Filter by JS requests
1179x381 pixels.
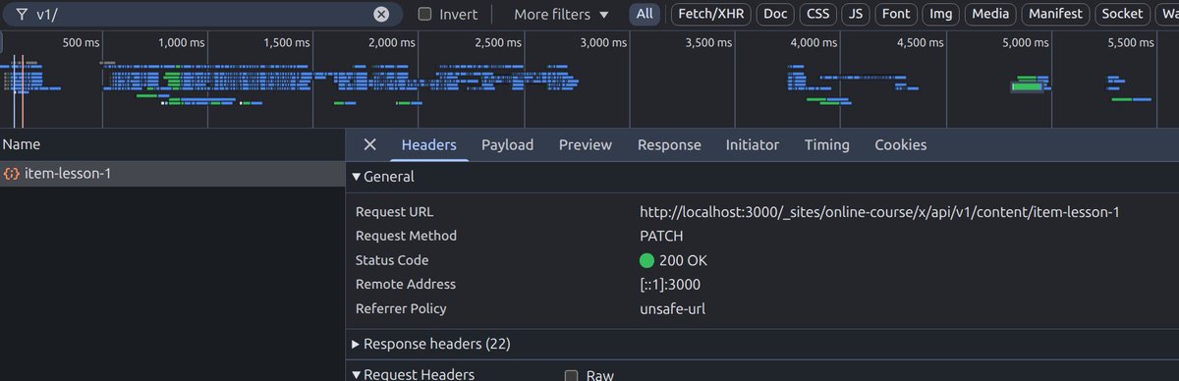(x=857, y=14)
